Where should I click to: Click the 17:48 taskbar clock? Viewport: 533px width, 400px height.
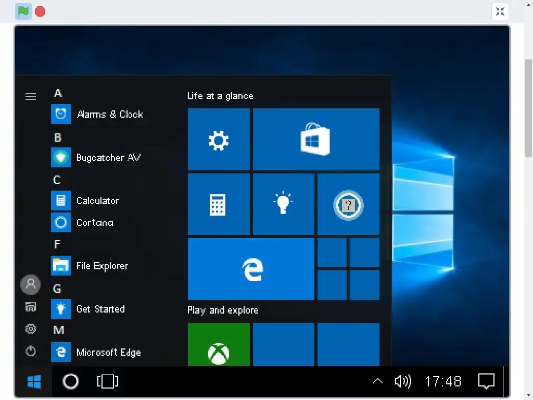(443, 382)
